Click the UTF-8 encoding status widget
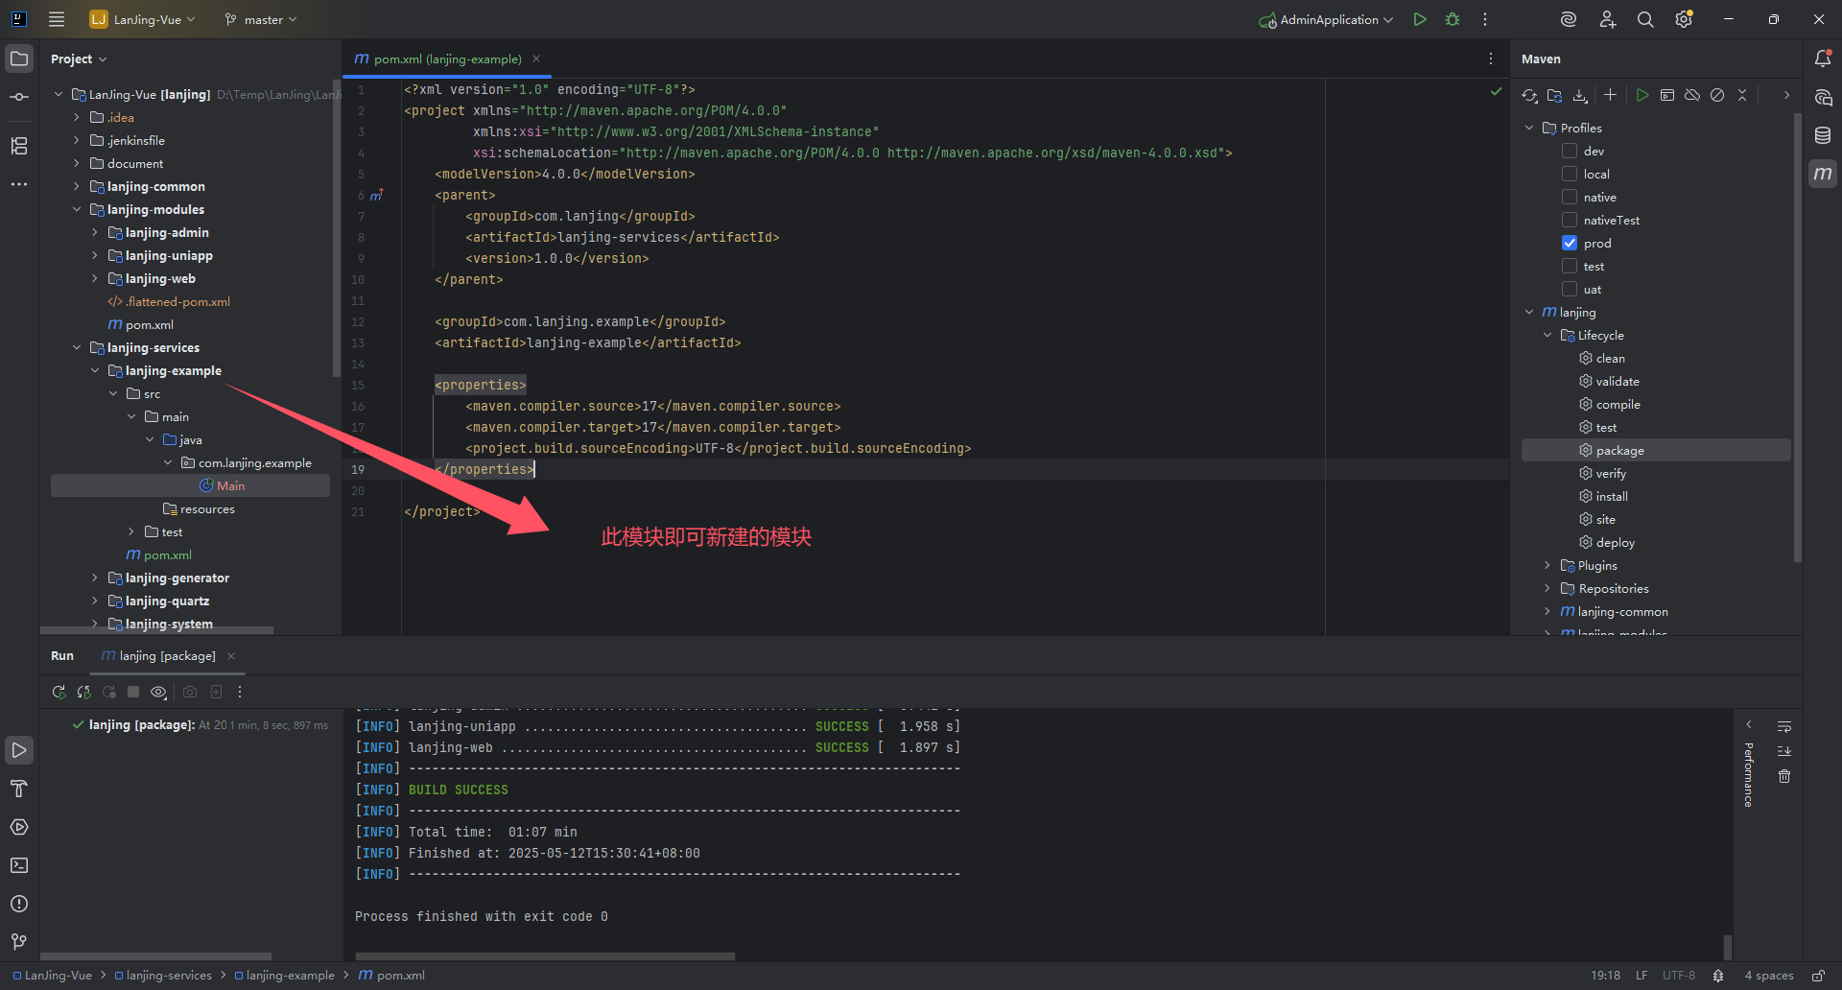The image size is (1842, 990). point(1679,976)
